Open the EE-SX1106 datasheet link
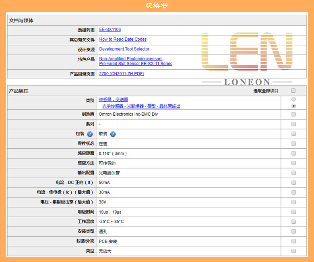The height and width of the screenshot is (262, 314). 110,29
